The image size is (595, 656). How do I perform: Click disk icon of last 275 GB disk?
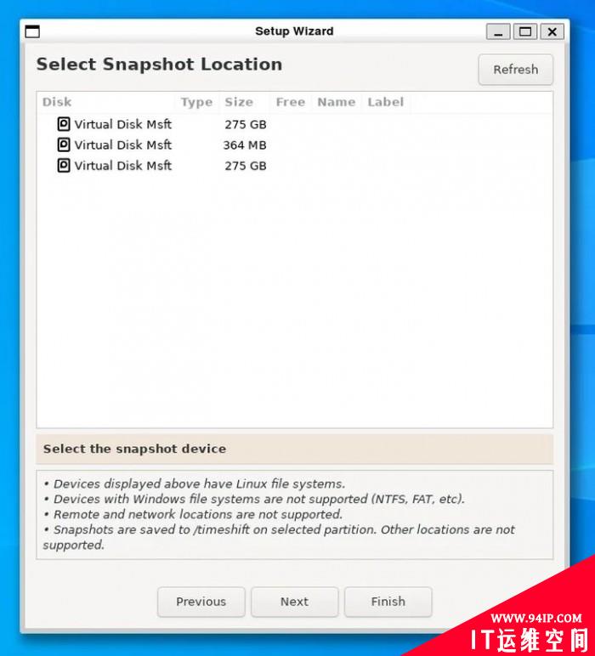[x=64, y=165]
